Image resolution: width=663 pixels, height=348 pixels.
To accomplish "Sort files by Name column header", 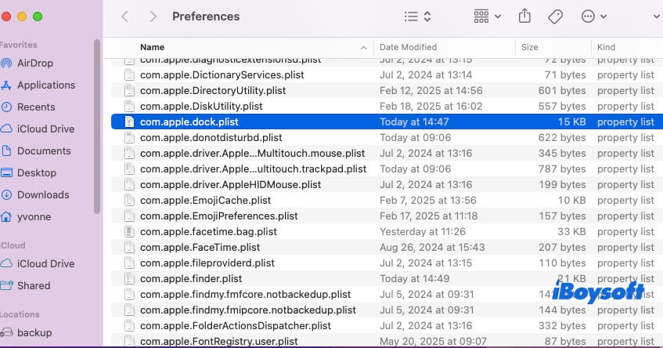I will pyautogui.click(x=152, y=47).
